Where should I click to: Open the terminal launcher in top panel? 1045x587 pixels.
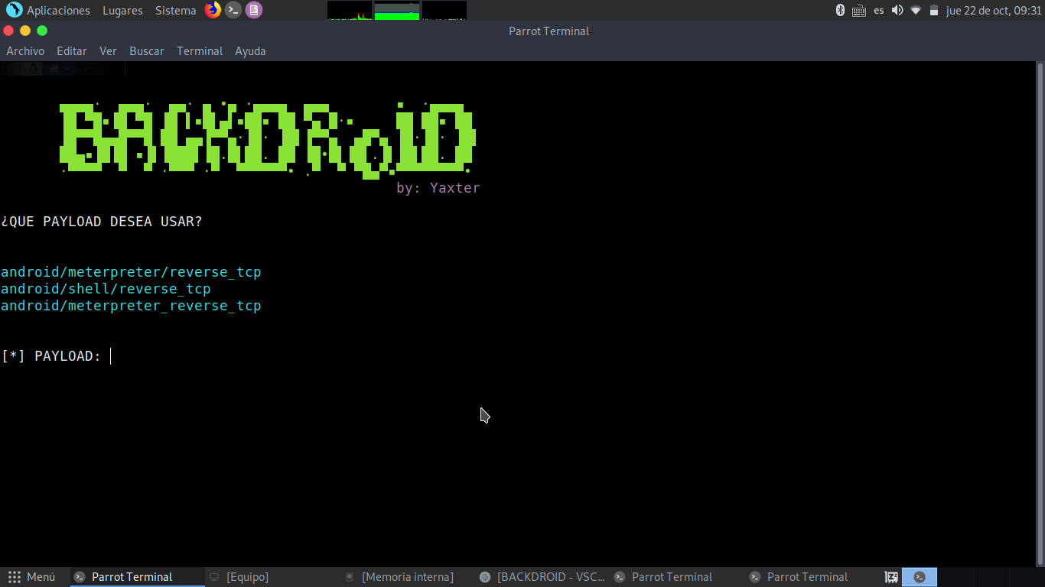pos(233,10)
